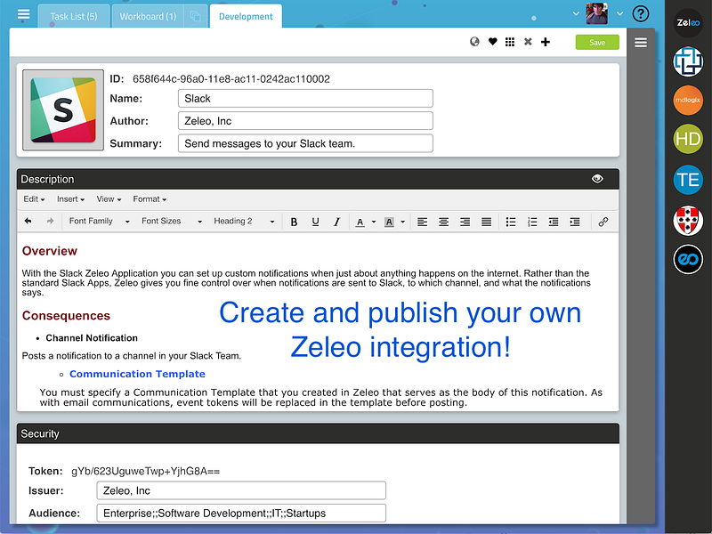Screen dimensions: 712x534
Task: Expand the dropdown chevron right of avatar
Action: coord(619,13)
